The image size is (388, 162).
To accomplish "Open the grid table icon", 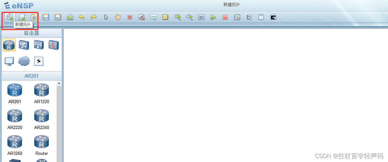I will coord(261,17).
